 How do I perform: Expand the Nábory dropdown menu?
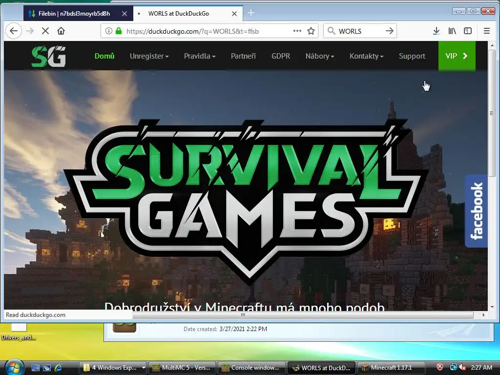click(320, 56)
